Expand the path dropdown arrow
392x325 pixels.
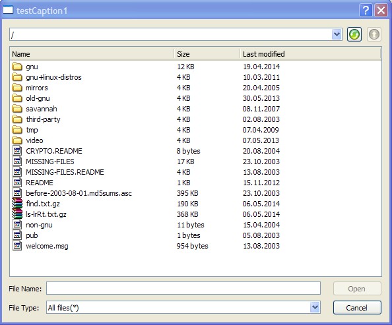337,34
